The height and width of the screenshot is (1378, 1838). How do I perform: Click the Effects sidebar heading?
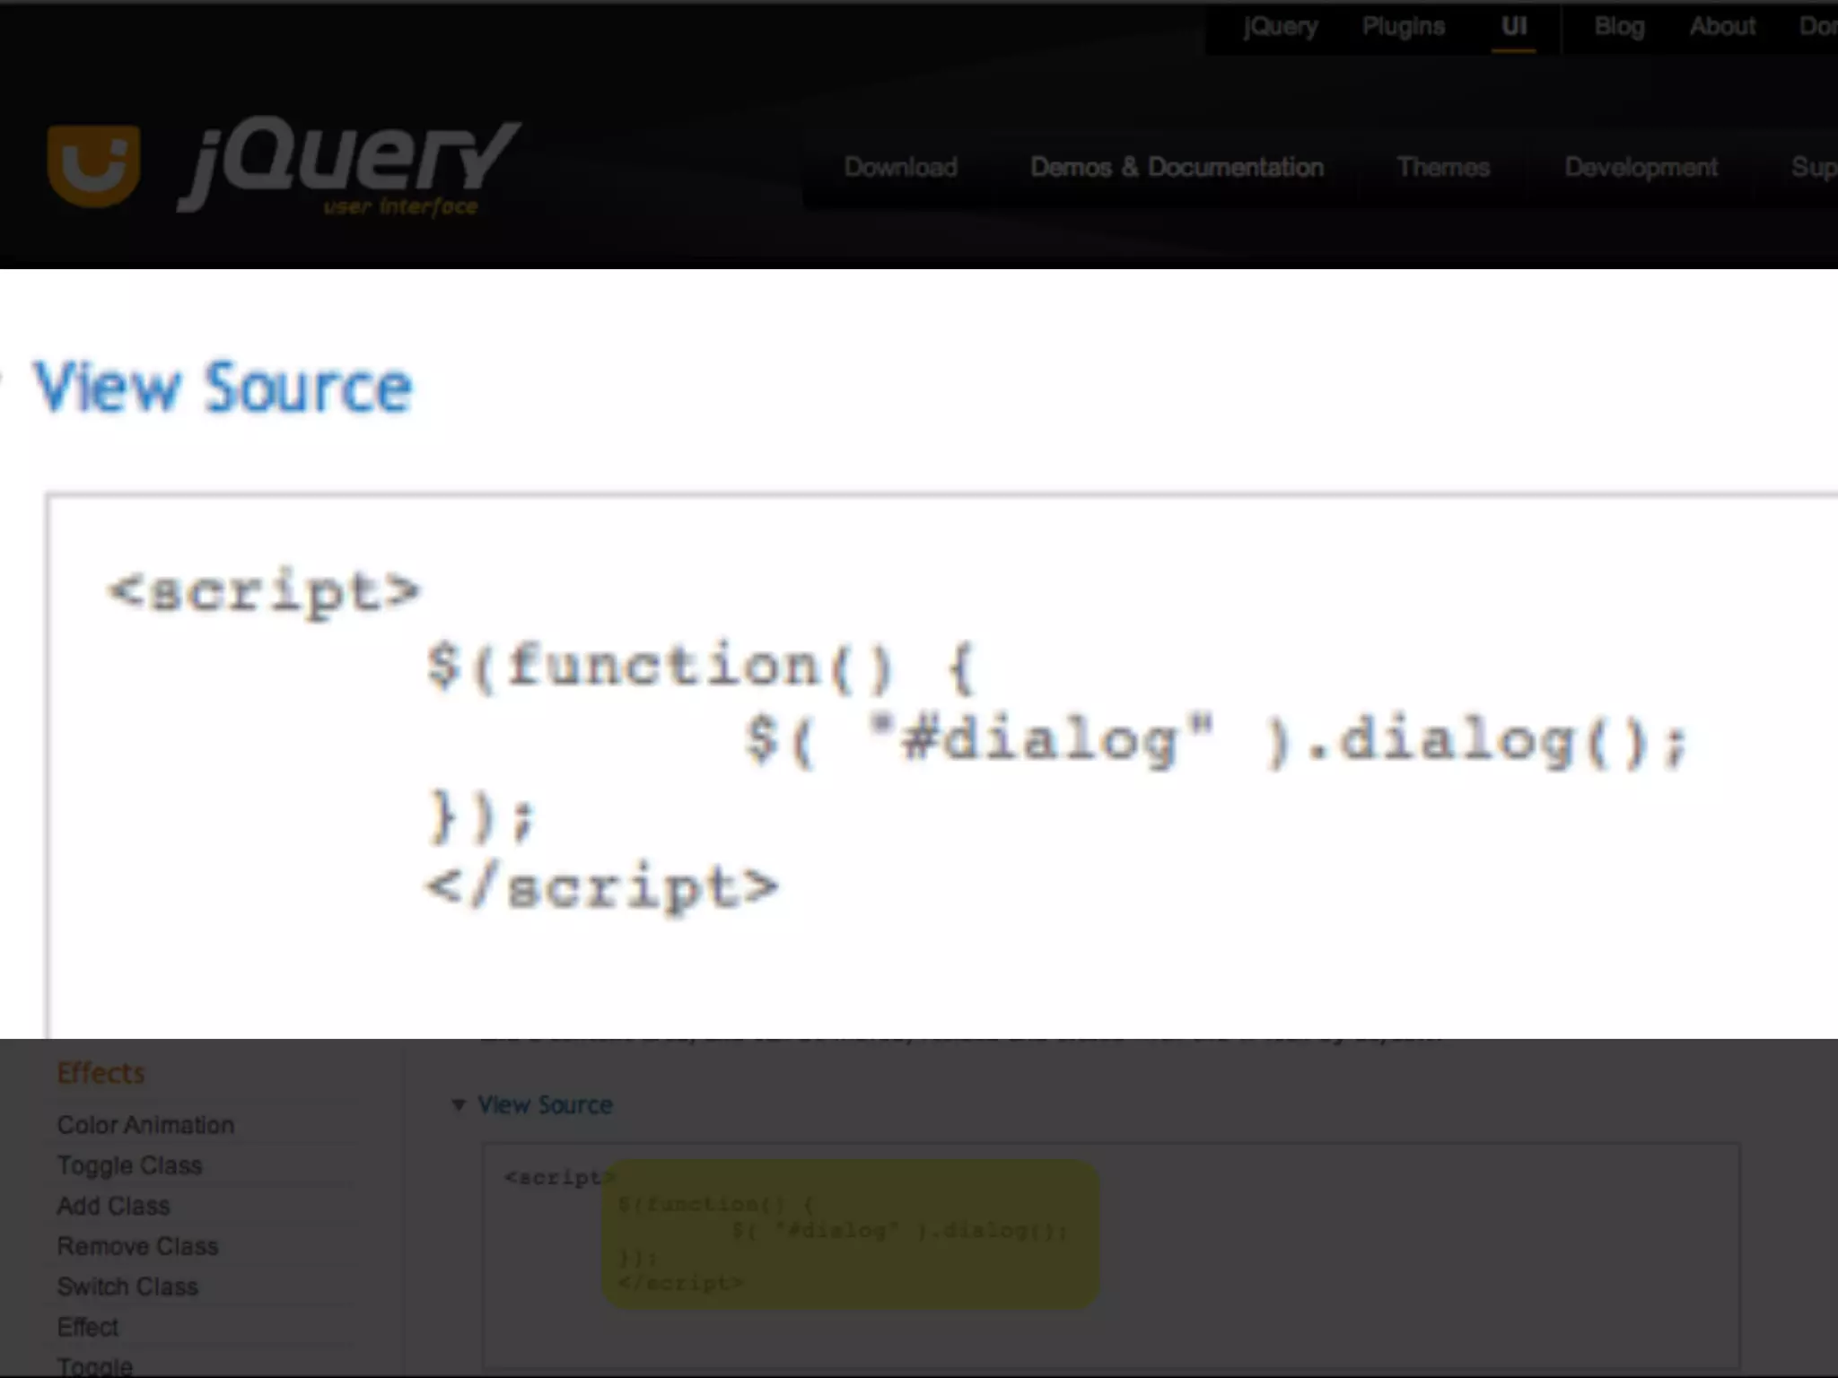pos(101,1073)
